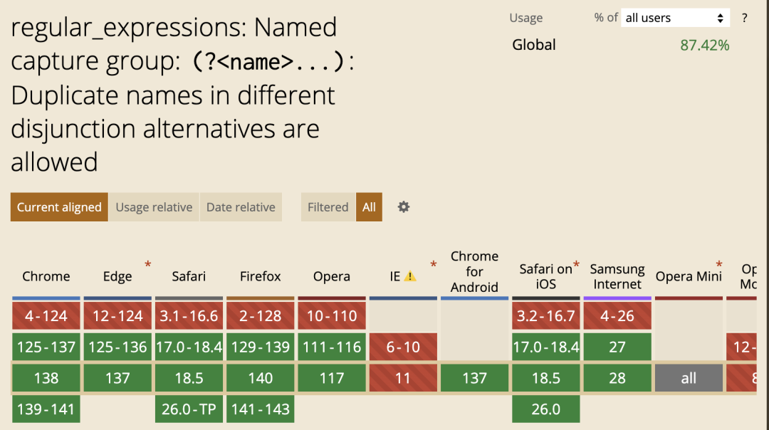769x430 pixels.
Task: Click the Chrome for Android 137 cell
Action: (475, 378)
